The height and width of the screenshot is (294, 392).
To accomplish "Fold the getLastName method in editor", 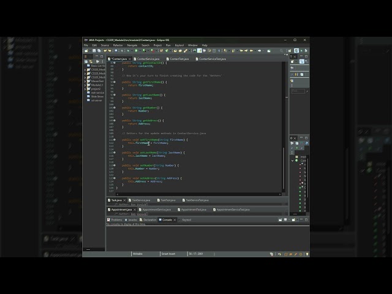I will 115,95.
